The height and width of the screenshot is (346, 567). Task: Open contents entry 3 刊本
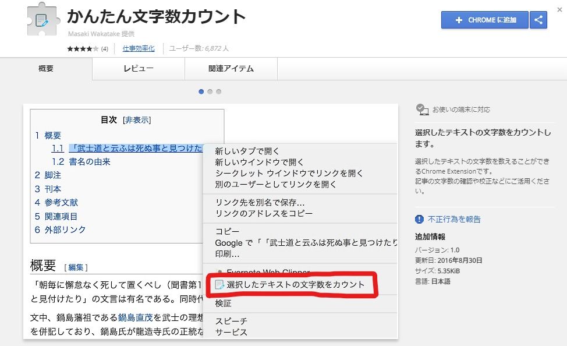click(x=48, y=189)
